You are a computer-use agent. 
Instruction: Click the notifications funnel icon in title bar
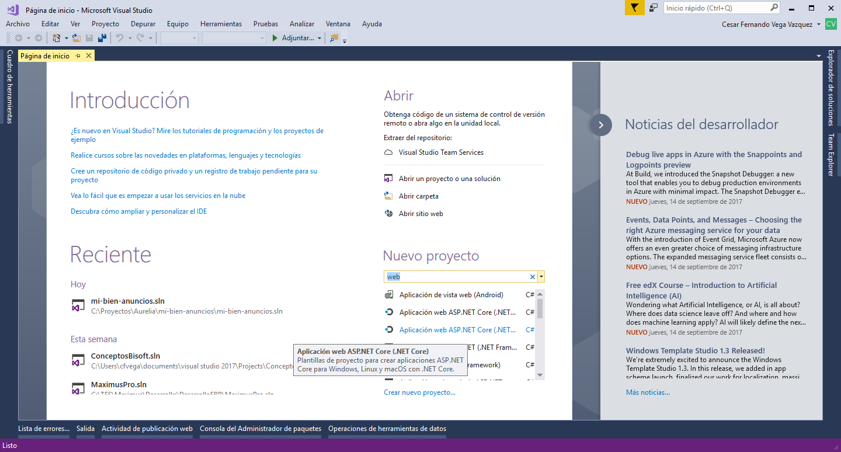coord(634,8)
